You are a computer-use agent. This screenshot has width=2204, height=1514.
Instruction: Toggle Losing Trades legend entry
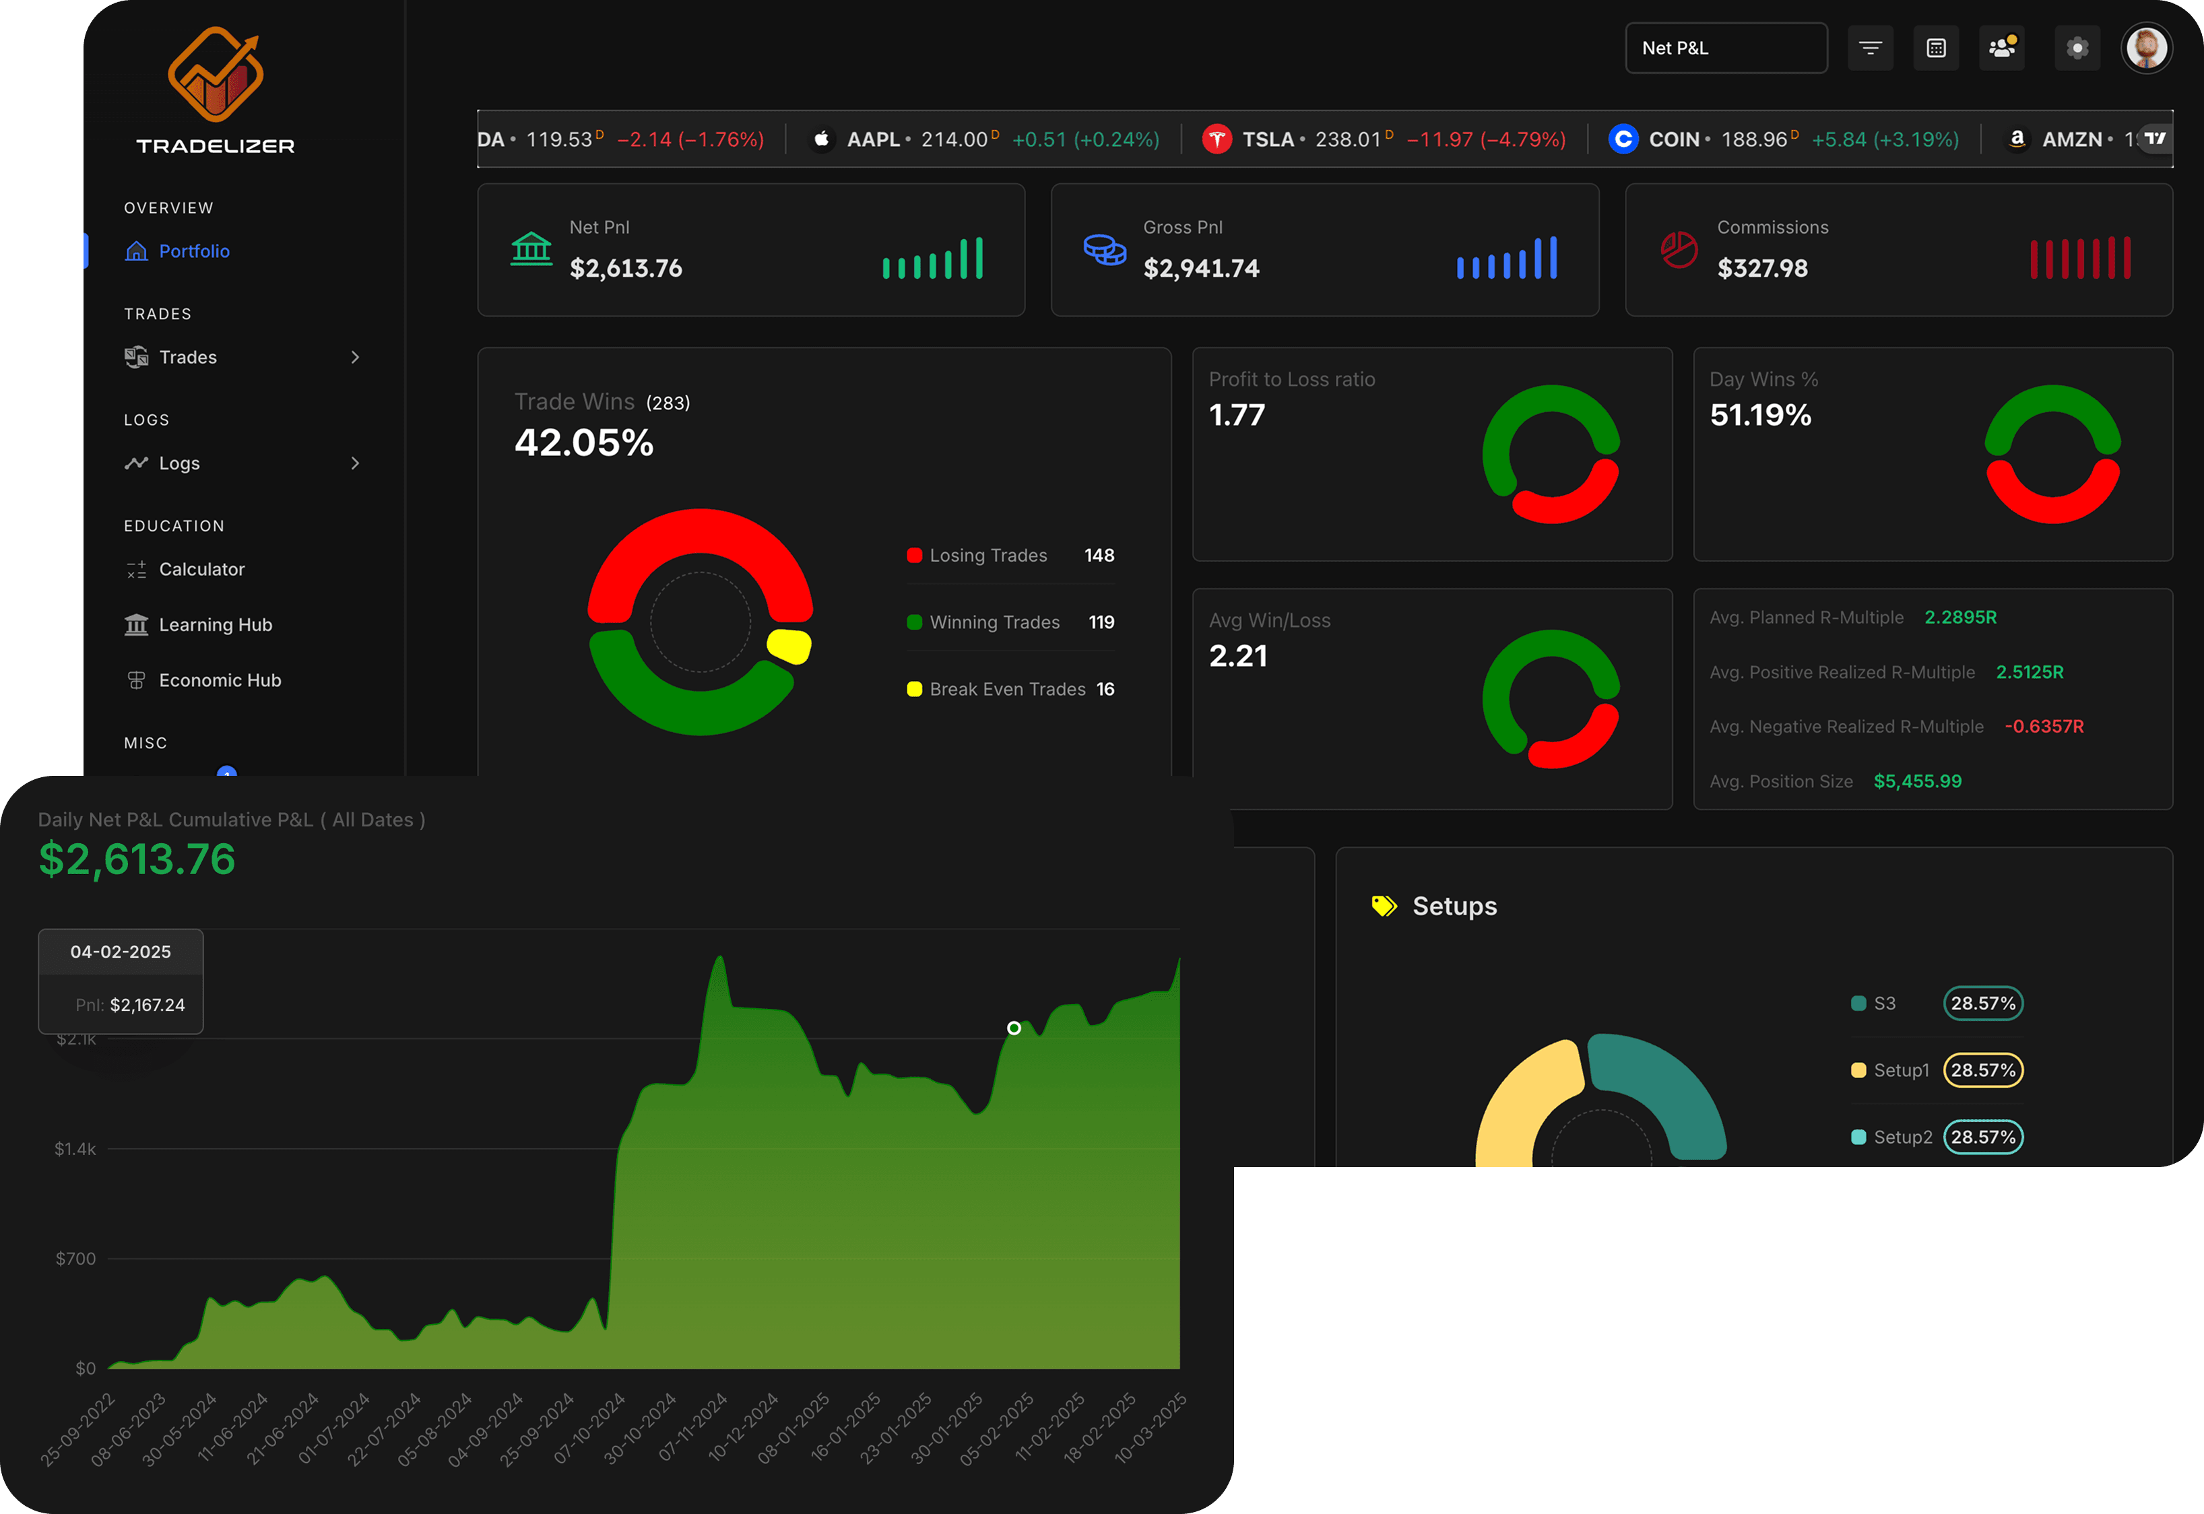coord(987,556)
